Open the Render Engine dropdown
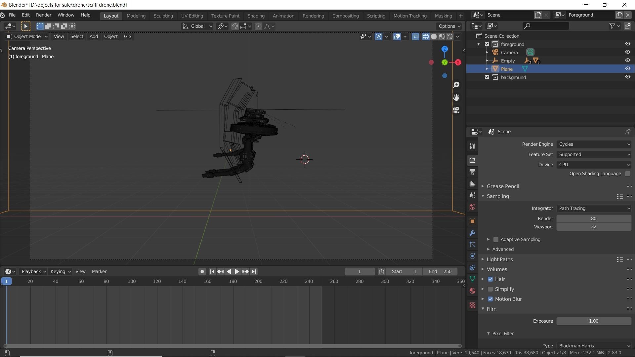Viewport: 635px width, 357px height. [594, 144]
